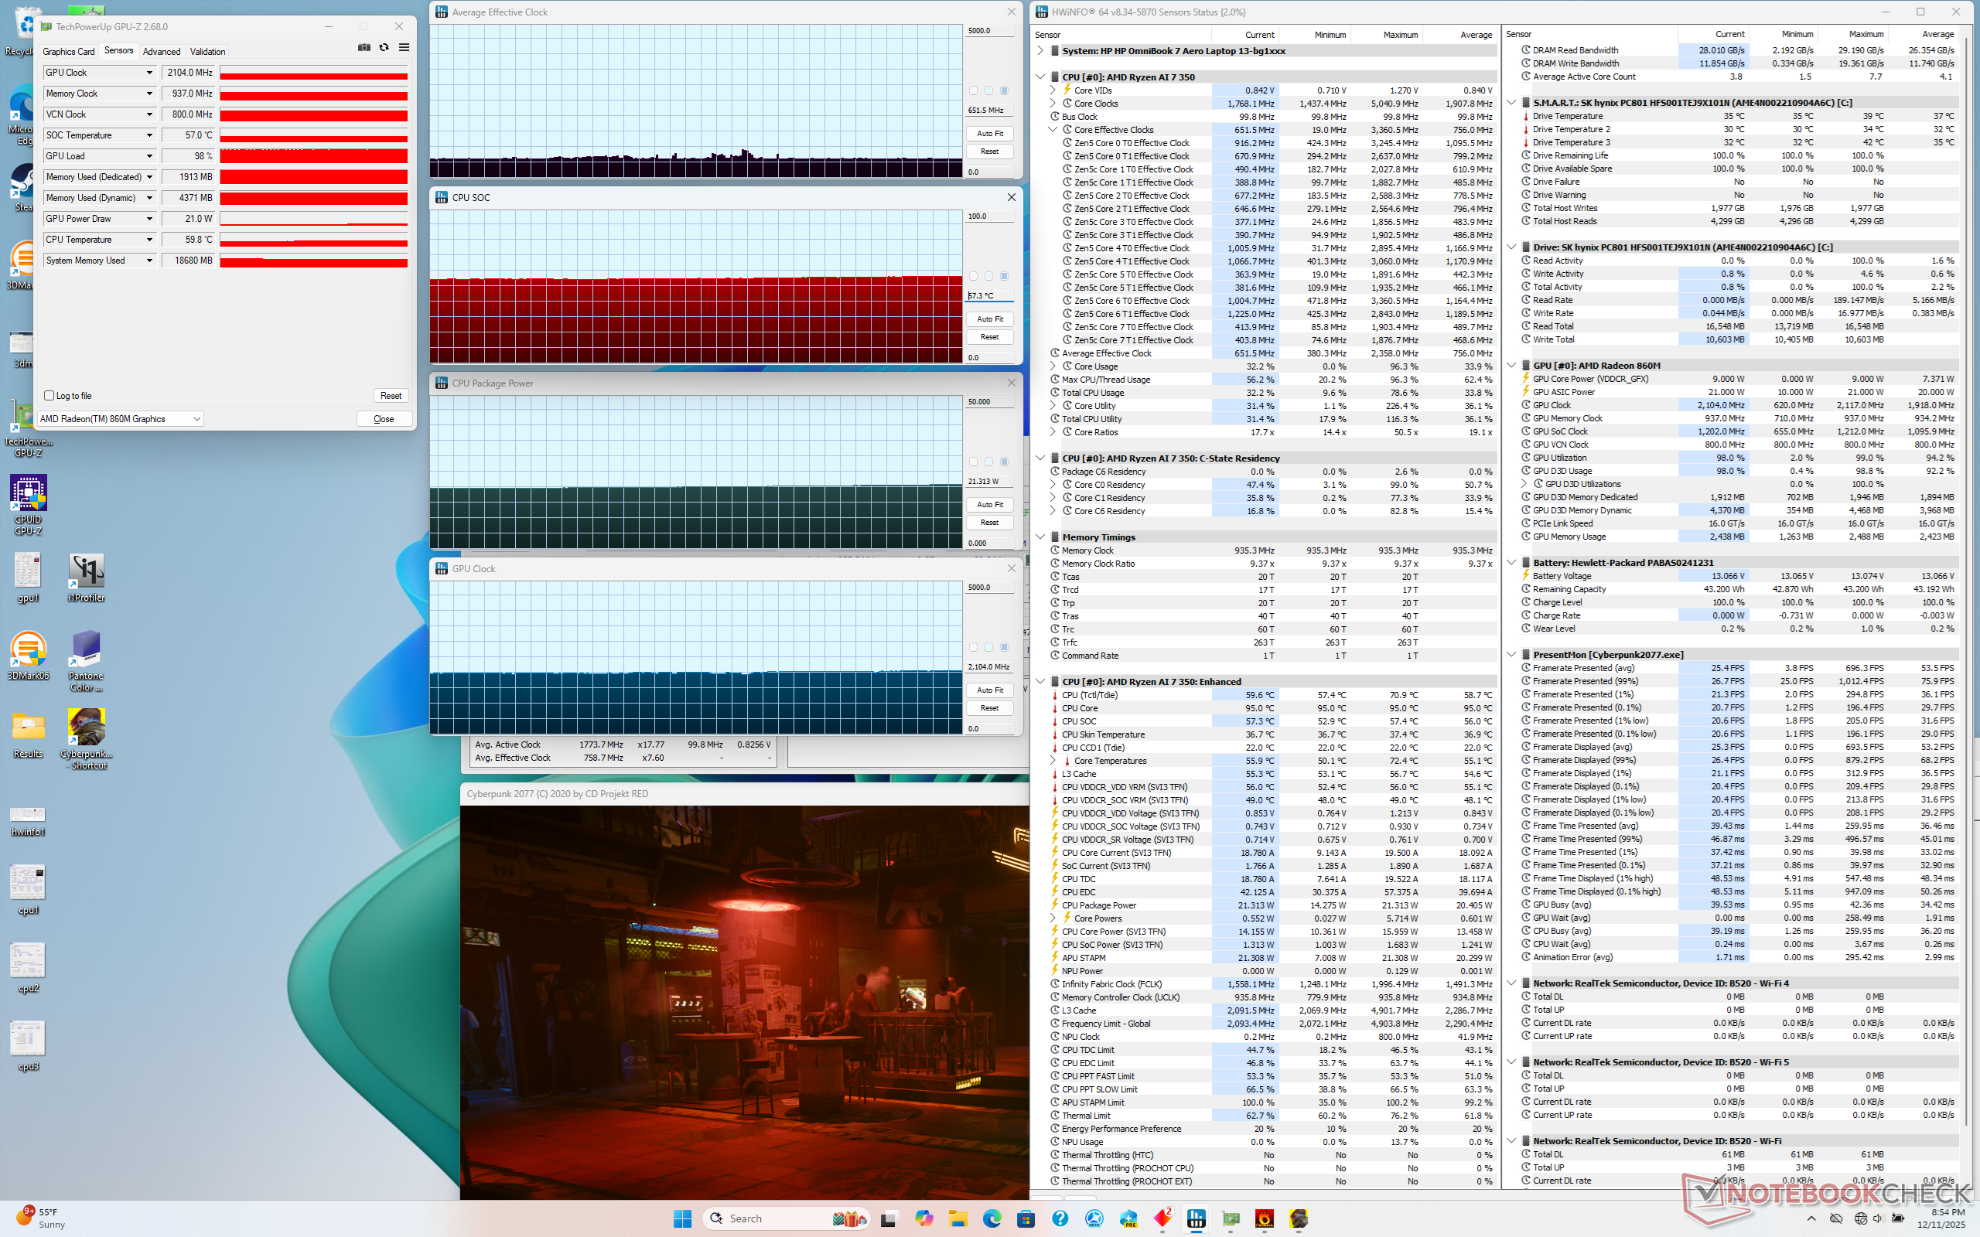Open the AMD Radeon 860M Graphics device dropdown
This screenshot has width=1980, height=1237.
tap(196, 419)
